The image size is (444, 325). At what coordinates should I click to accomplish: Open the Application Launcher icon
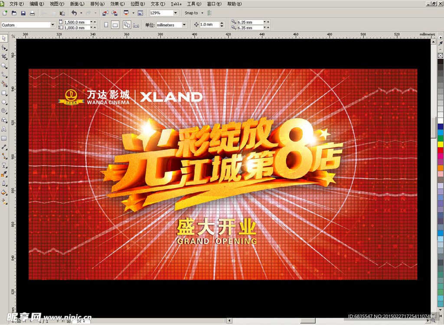click(x=126, y=13)
